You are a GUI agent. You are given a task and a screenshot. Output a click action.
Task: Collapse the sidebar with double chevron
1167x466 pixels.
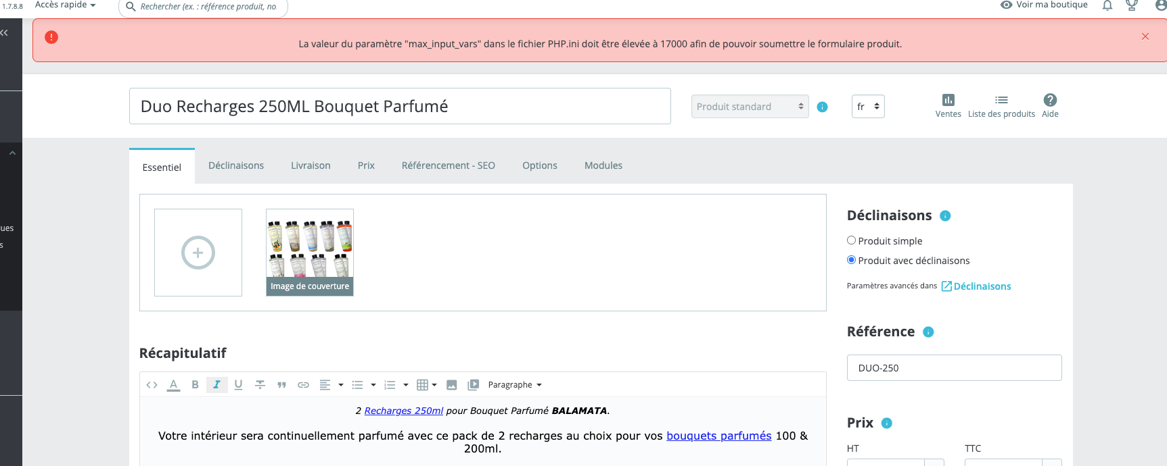pyautogui.click(x=4, y=32)
